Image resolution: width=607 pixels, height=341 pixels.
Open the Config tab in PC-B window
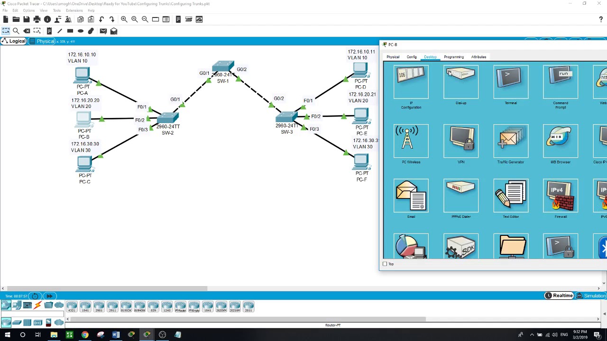coord(412,57)
